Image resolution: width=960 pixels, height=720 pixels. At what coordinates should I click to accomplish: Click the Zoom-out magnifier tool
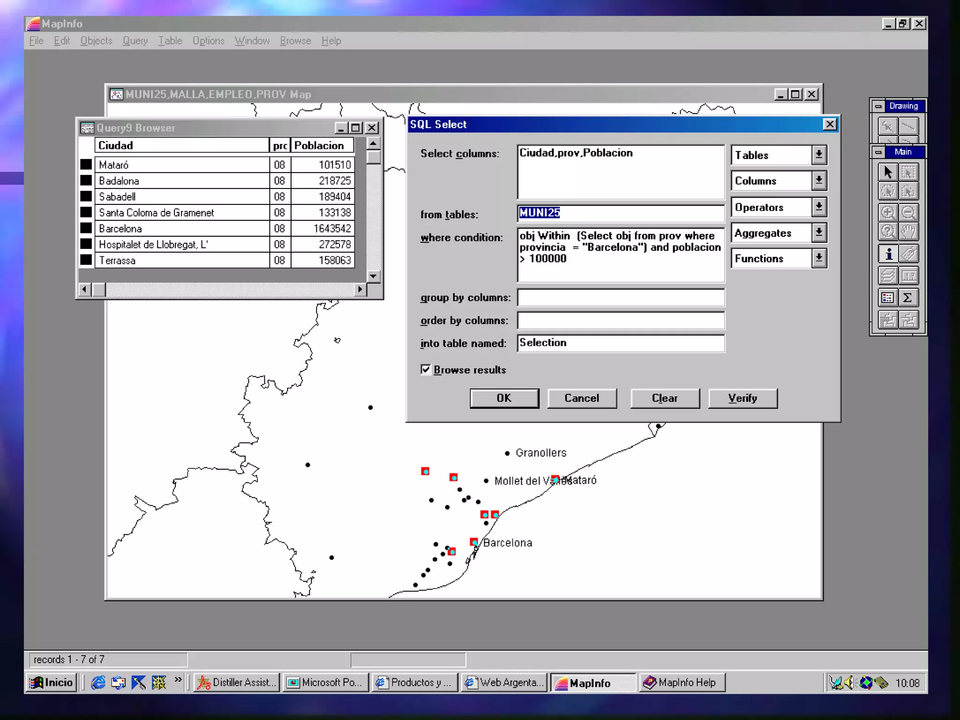click(908, 213)
